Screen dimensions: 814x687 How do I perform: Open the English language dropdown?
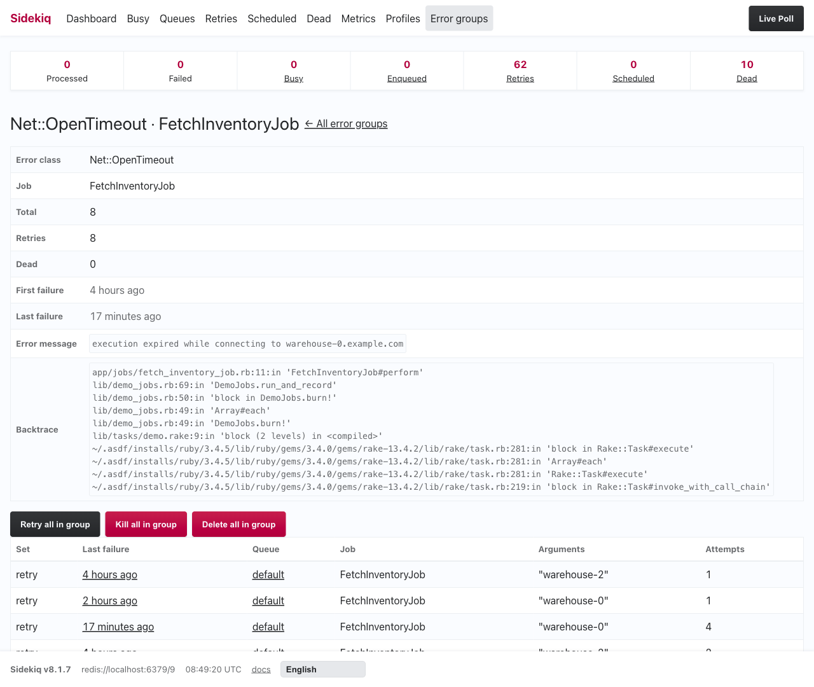(323, 669)
